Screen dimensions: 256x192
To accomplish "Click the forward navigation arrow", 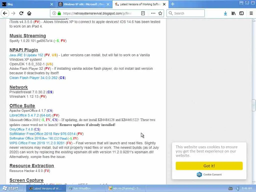I will (13, 13).
